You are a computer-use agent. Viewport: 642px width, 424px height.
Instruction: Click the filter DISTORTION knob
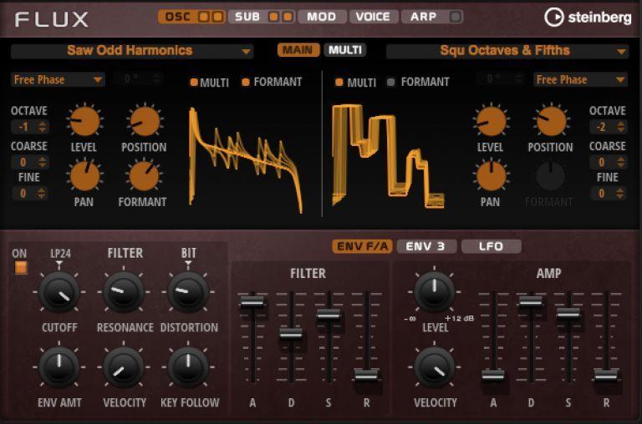click(x=188, y=292)
